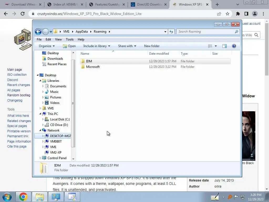Expand the Local Disk (C:) node
This screenshot has width=269, height=202.
click(x=43, y=119)
